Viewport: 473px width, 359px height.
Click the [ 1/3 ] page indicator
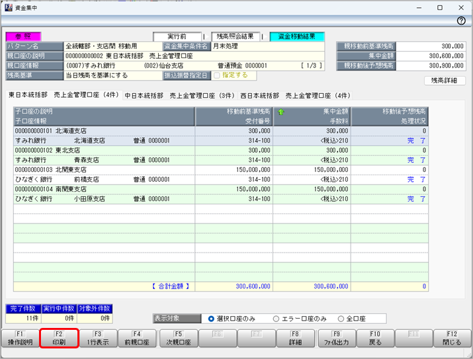pos(312,65)
